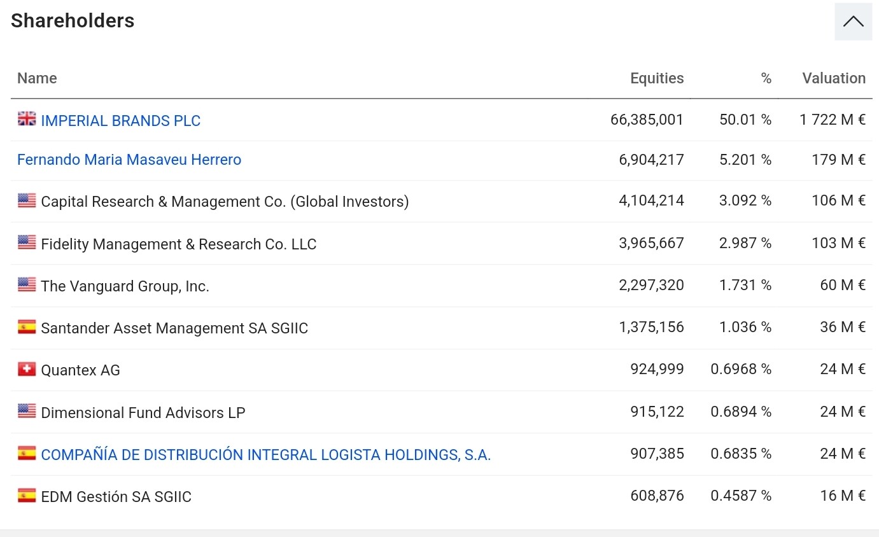The width and height of the screenshot is (879, 537).
Task: Click valuation 103 M €
Action: [x=839, y=243]
